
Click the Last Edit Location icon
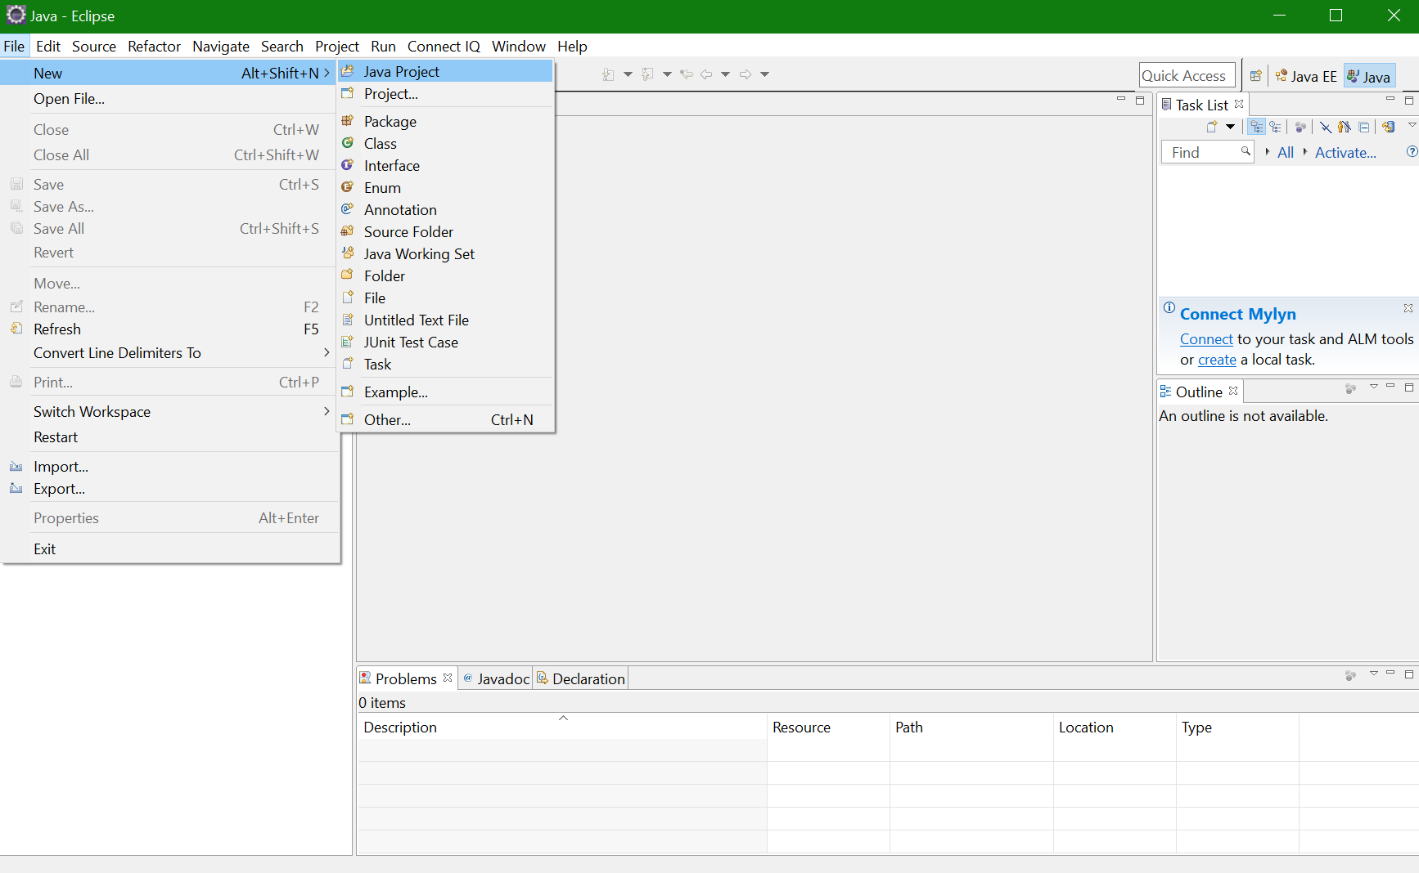(x=686, y=74)
